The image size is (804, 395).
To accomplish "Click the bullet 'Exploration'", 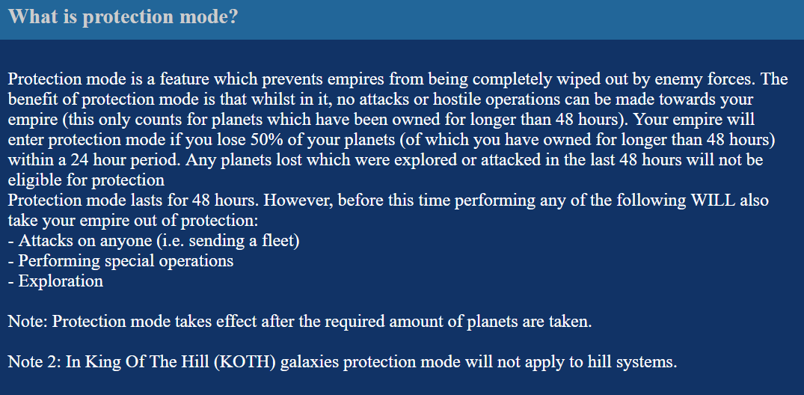I will point(56,281).
